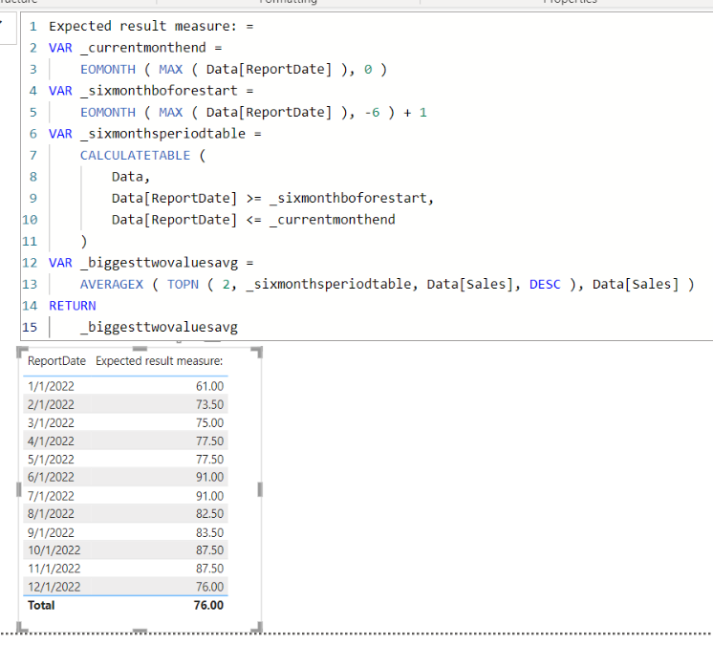Image resolution: width=713 pixels, height=645 pixels.
Task: Click DESC keyword in the TOPN call
Action: tap(545, 285)
